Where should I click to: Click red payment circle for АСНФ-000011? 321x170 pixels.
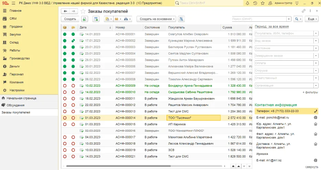(x=73, y=98)
